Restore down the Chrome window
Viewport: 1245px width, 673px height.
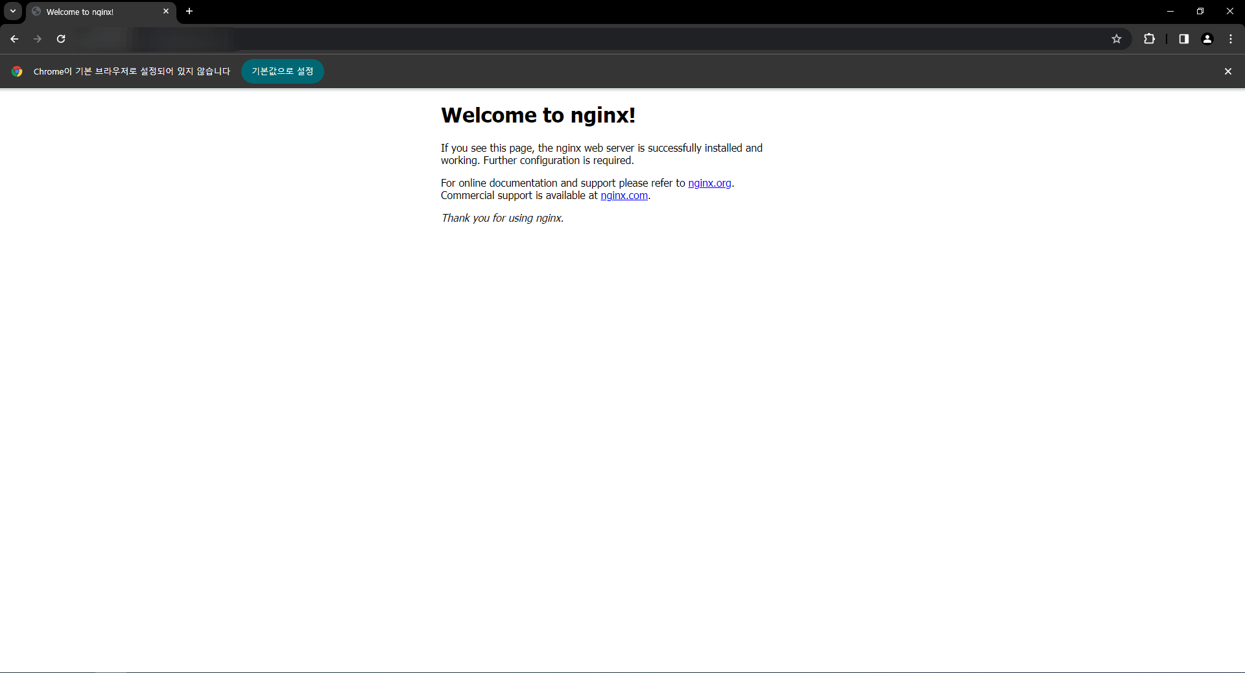click(x=1200, y=11)
